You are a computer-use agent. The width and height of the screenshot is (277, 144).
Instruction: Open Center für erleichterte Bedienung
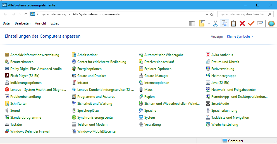[102, 62]
